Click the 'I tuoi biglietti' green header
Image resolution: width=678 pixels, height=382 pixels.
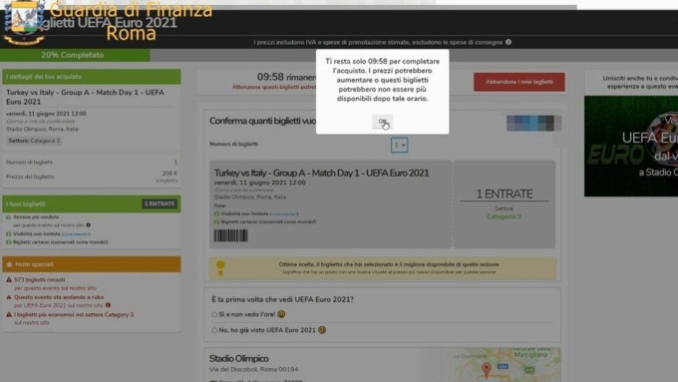click(92, 203)
